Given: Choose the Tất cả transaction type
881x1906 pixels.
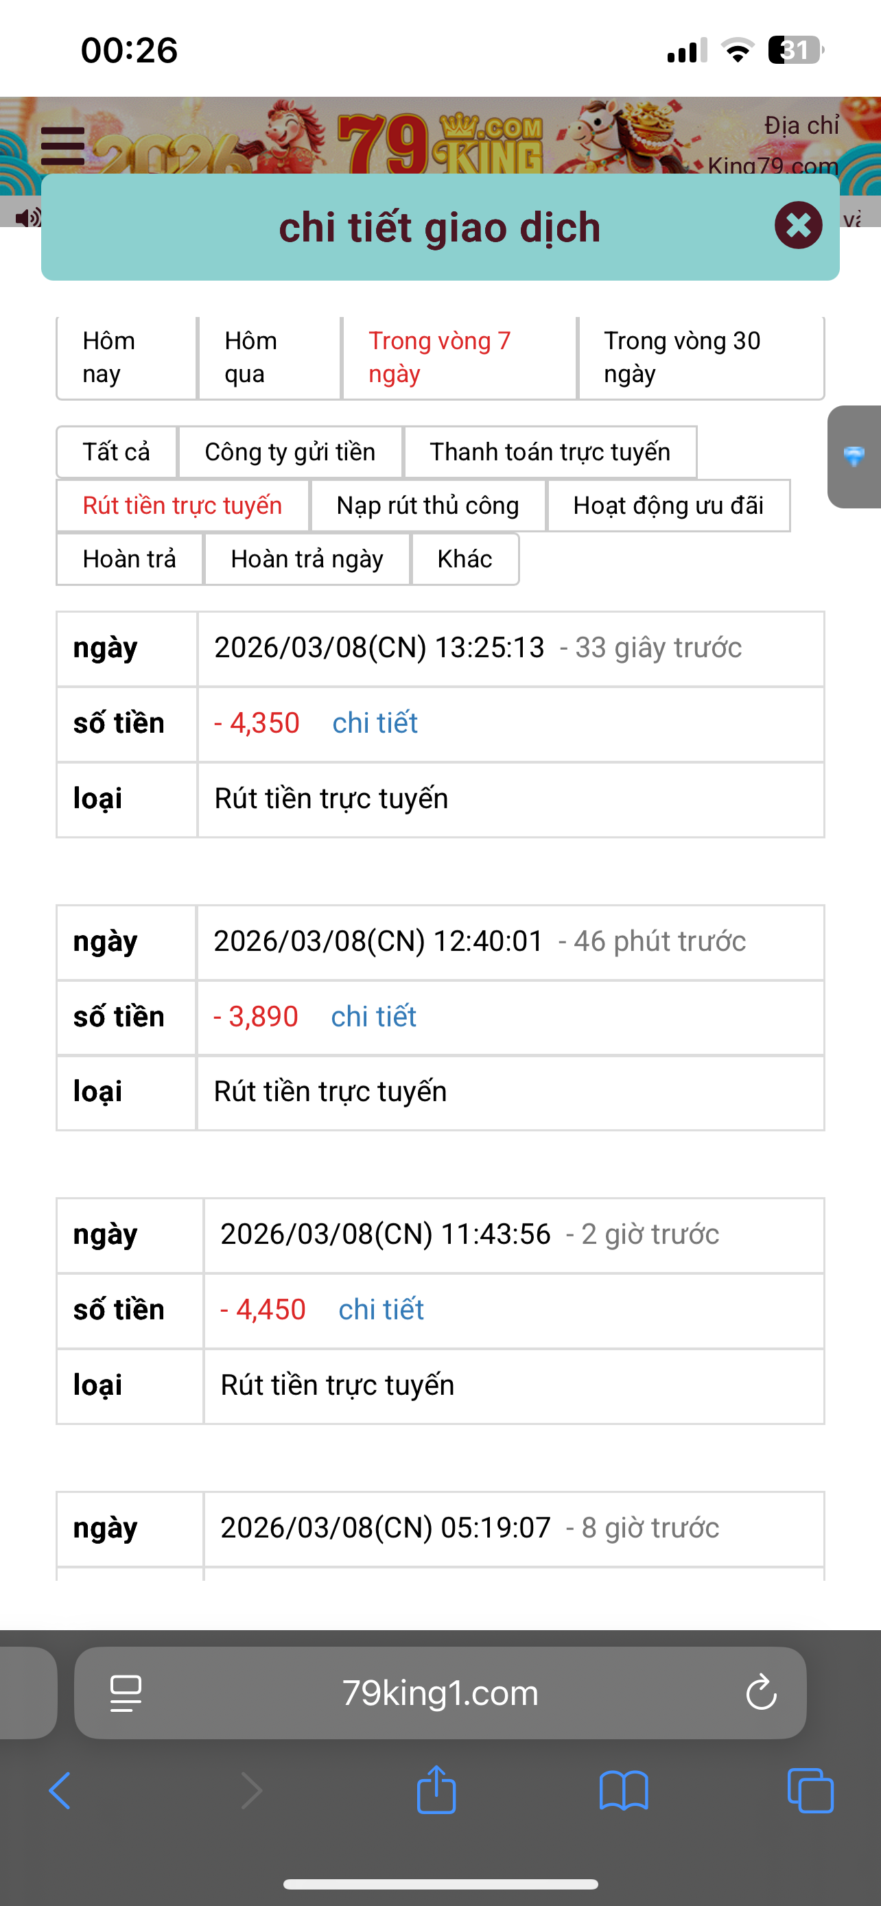Looking at the screenshot, I should pyautogui.click(x=117, y=451).
